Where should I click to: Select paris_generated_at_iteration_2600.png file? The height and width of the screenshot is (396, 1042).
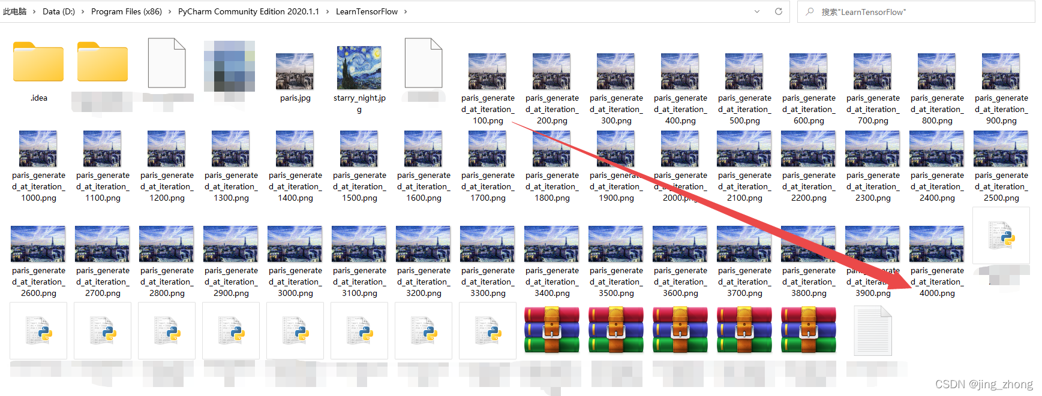pos(38,262)
